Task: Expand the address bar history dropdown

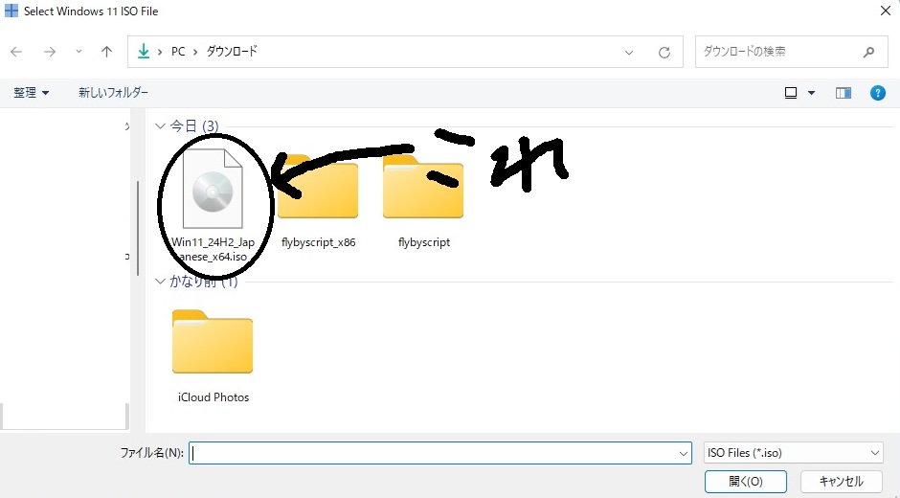Action: pos(629,52)
